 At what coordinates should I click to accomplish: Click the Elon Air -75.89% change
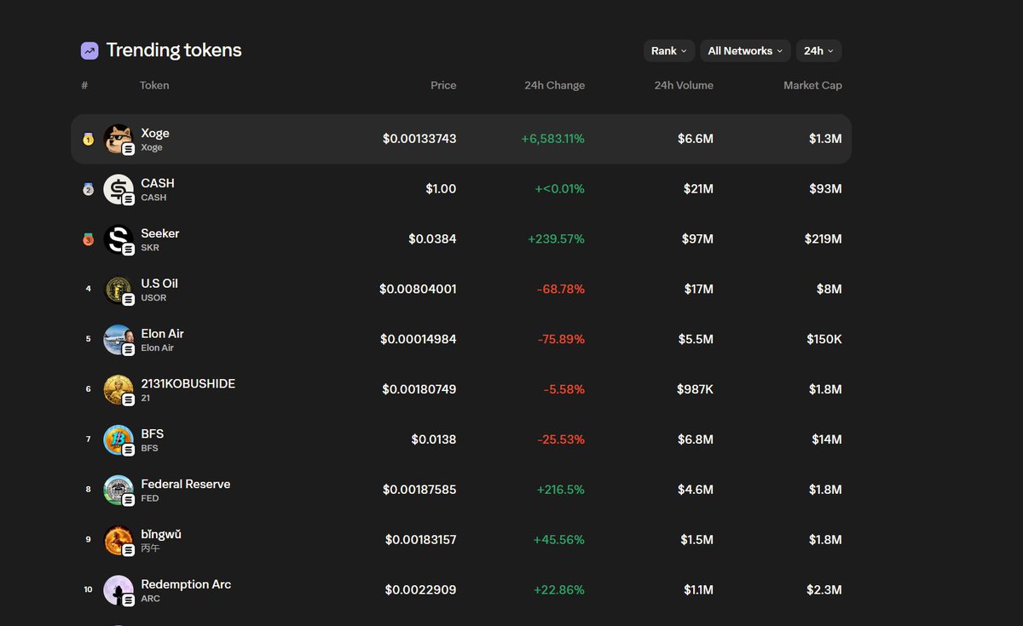click(561, 339)
